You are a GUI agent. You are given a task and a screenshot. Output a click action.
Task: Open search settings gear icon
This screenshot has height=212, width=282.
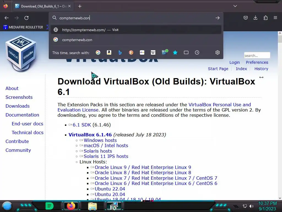coord(218,52)
